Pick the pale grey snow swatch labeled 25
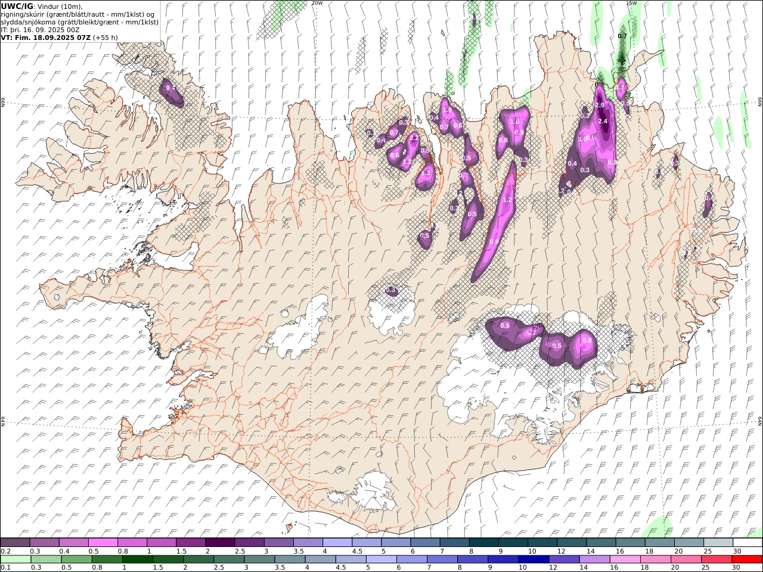The height and width of the screenshot is (572, 763). [718, 542]
